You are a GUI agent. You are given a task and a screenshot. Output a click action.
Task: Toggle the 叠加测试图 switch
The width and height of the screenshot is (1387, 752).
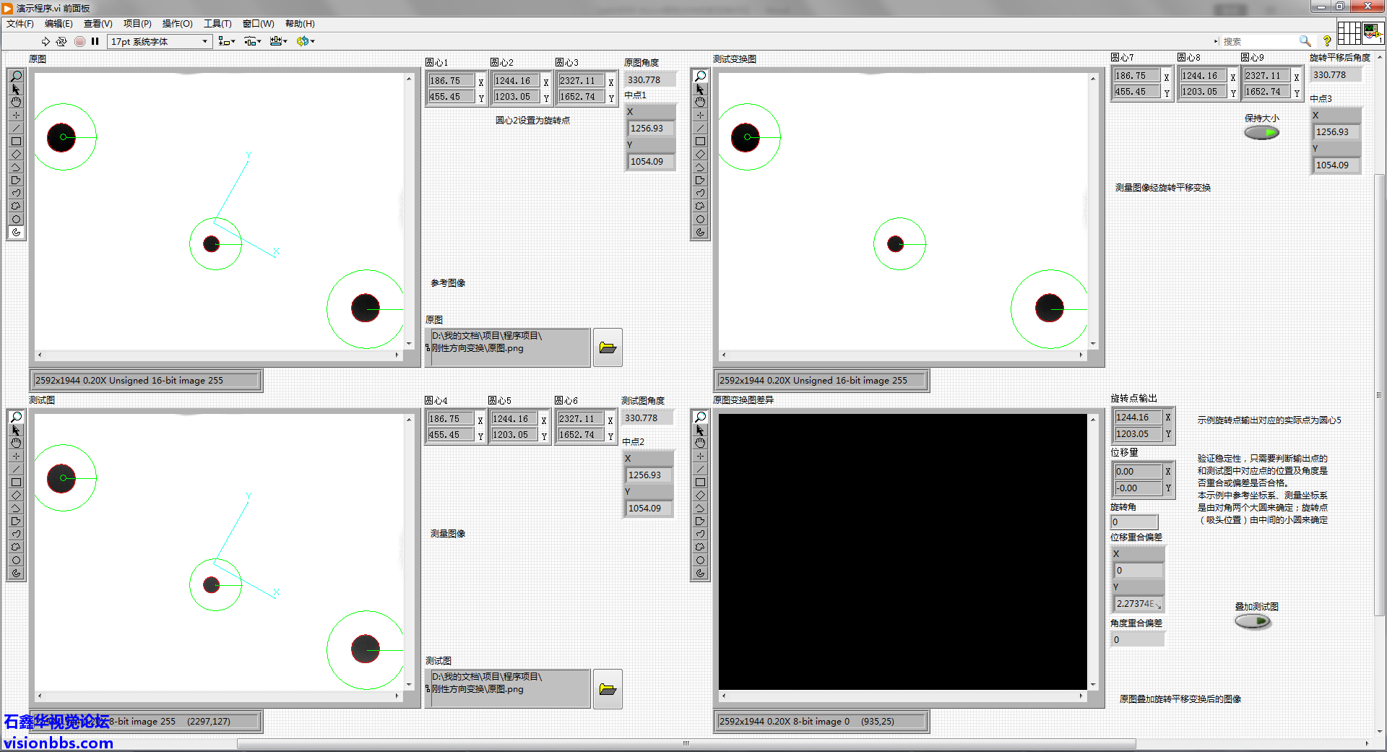1253,621
